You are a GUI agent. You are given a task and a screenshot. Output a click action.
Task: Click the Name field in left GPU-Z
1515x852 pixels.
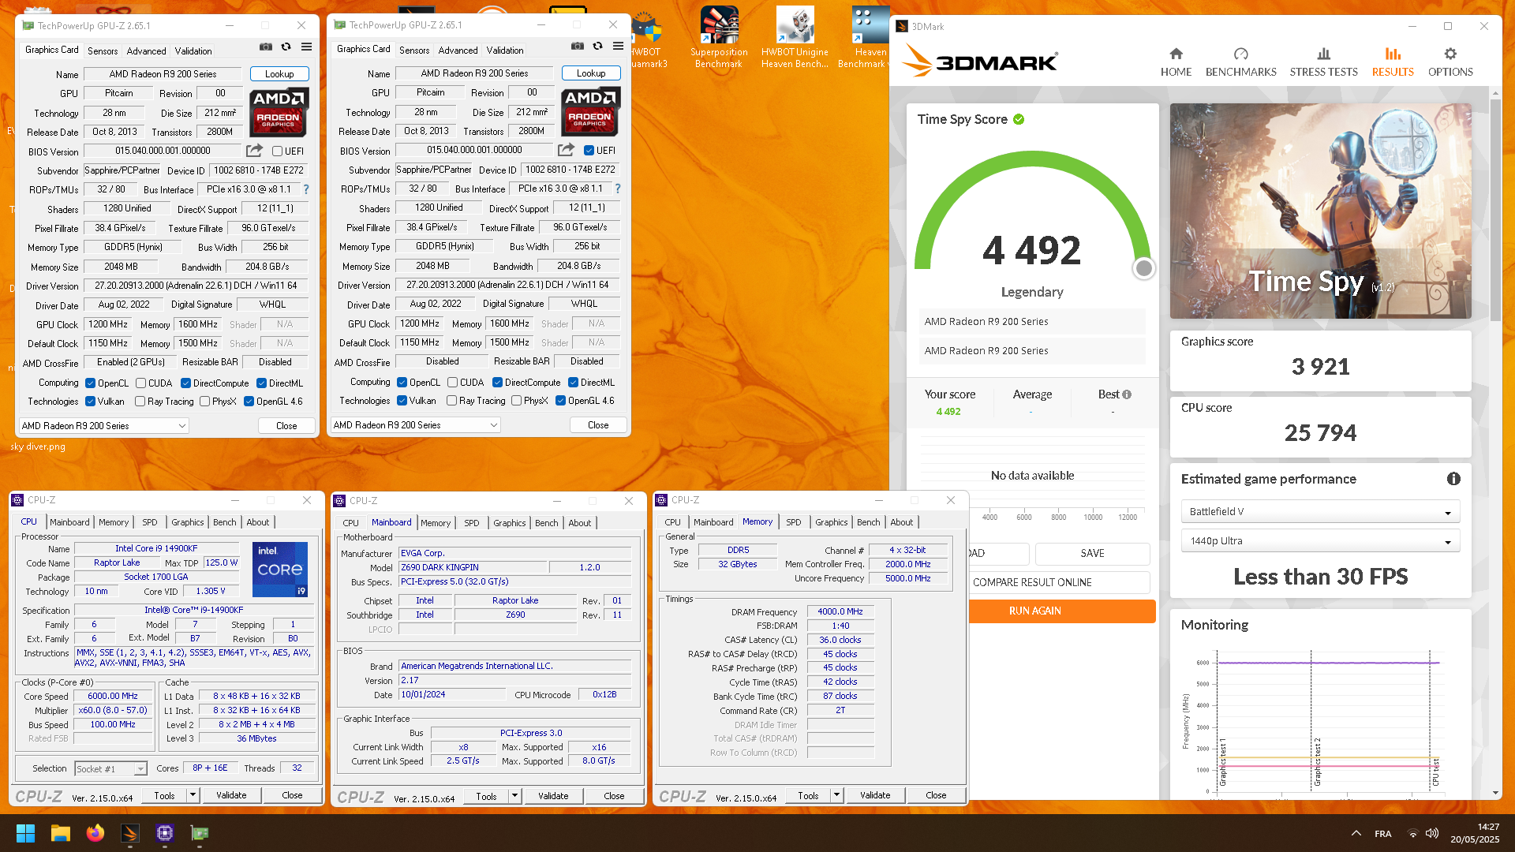coord(163,74)
